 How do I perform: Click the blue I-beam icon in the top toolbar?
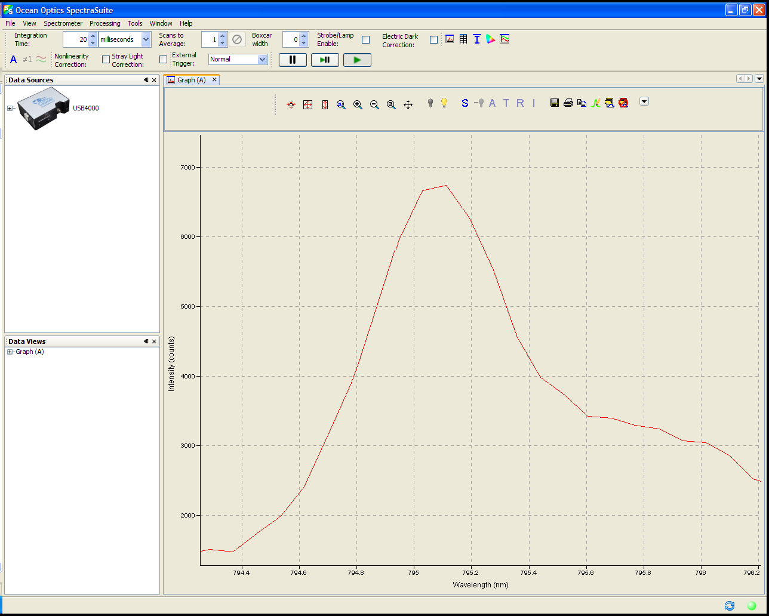pos(477,39)
